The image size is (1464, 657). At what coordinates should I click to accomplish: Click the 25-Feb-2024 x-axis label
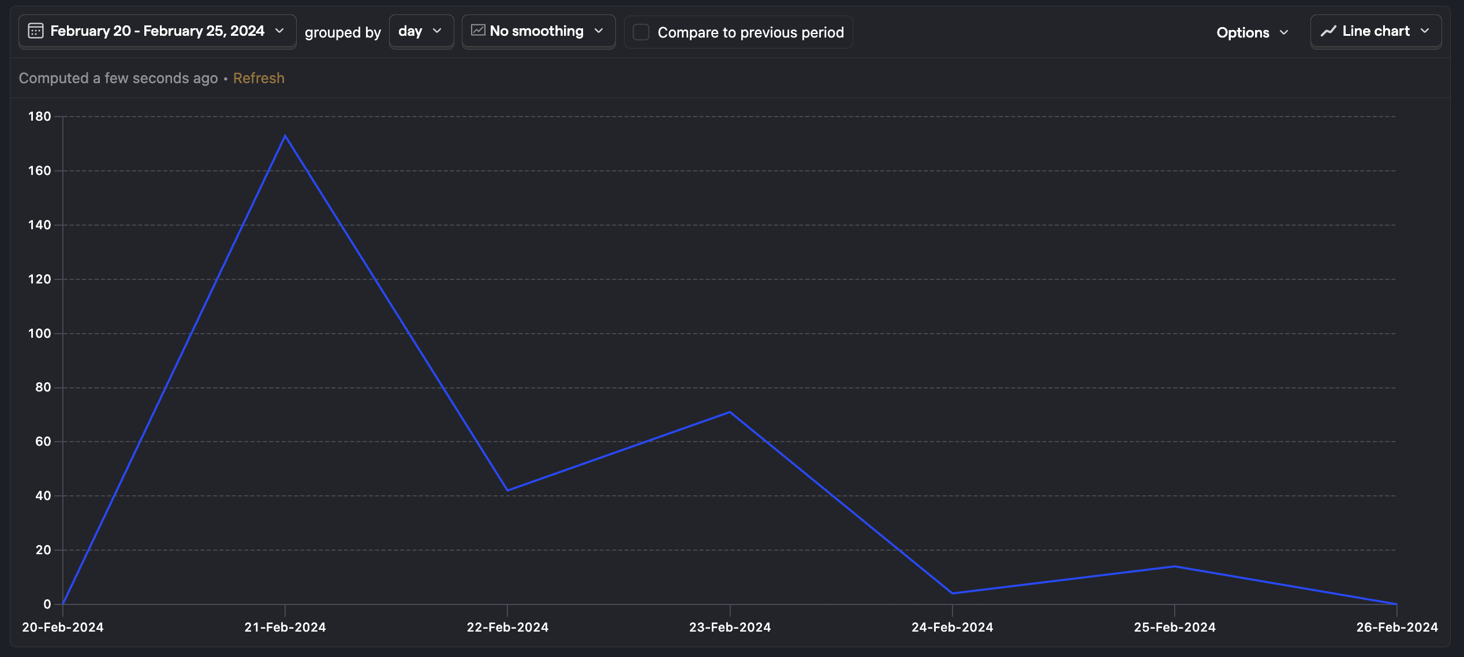coord(1175,628)
